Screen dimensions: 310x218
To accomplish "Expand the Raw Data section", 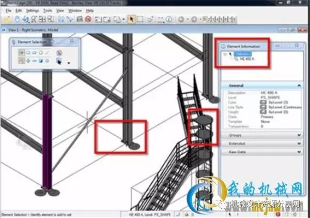I will tap(298, 152).
